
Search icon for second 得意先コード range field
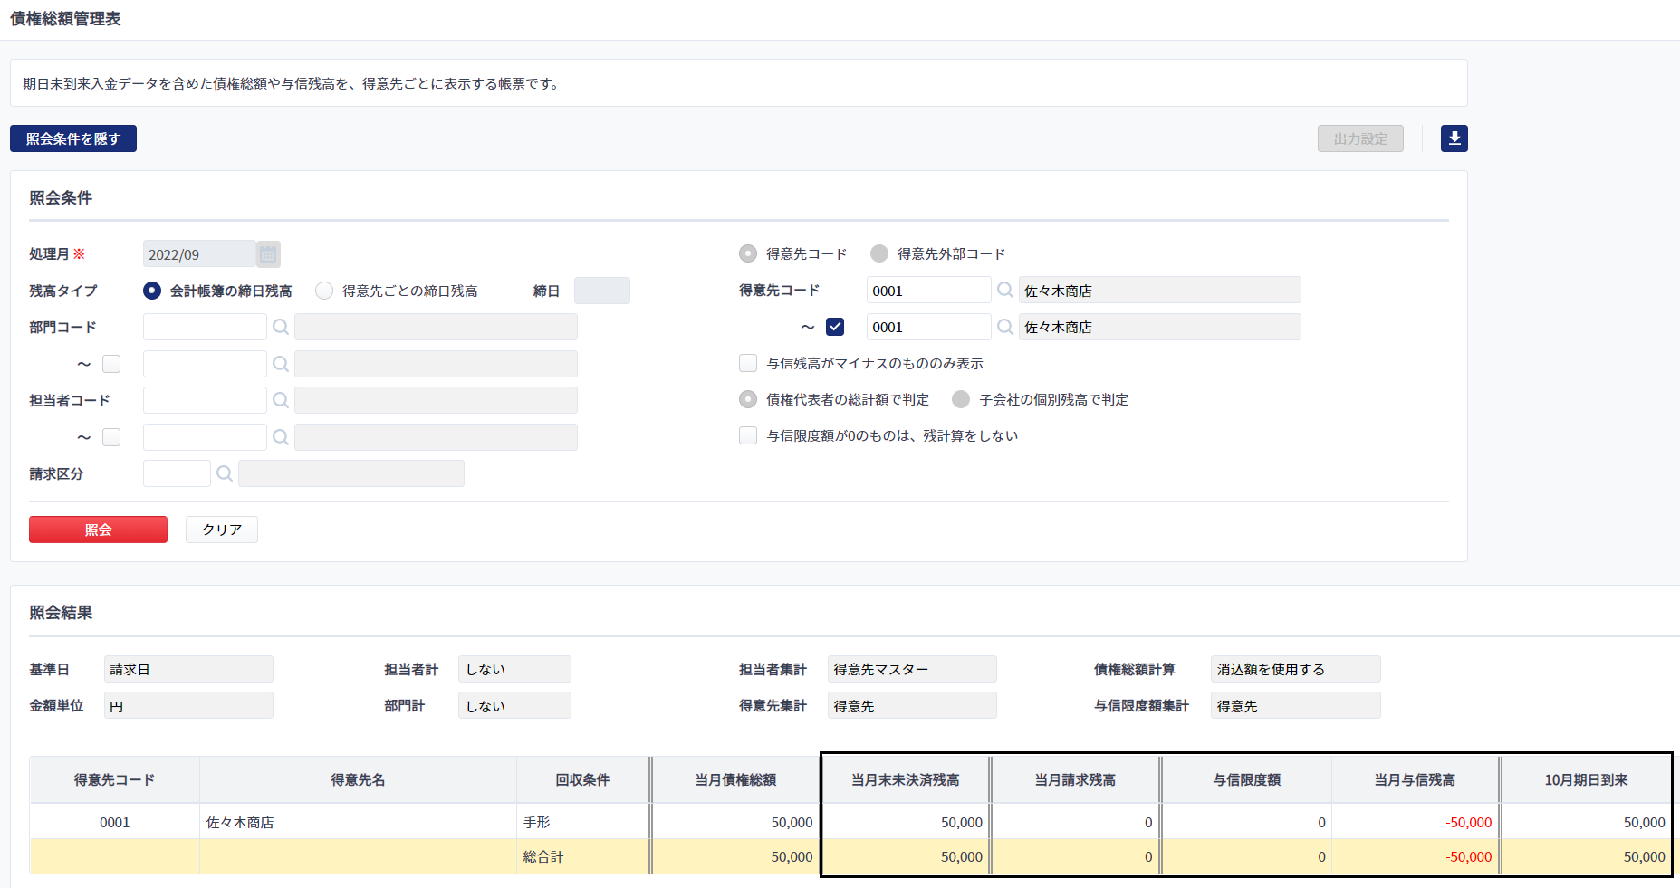pos(1005,327)
